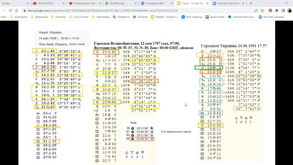Click the highlighted value 13°34'51" in Israel chart

coord(68,75)
